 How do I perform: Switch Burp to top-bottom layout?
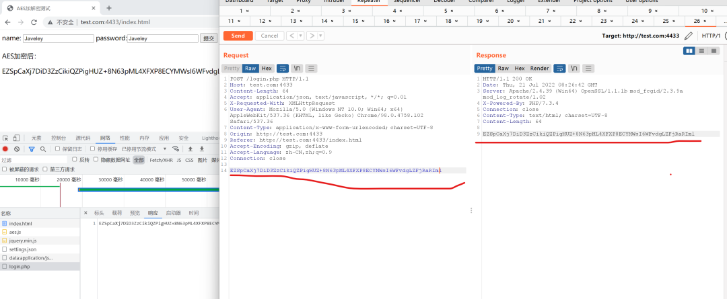pyautogui.click(x=701, y=51)
